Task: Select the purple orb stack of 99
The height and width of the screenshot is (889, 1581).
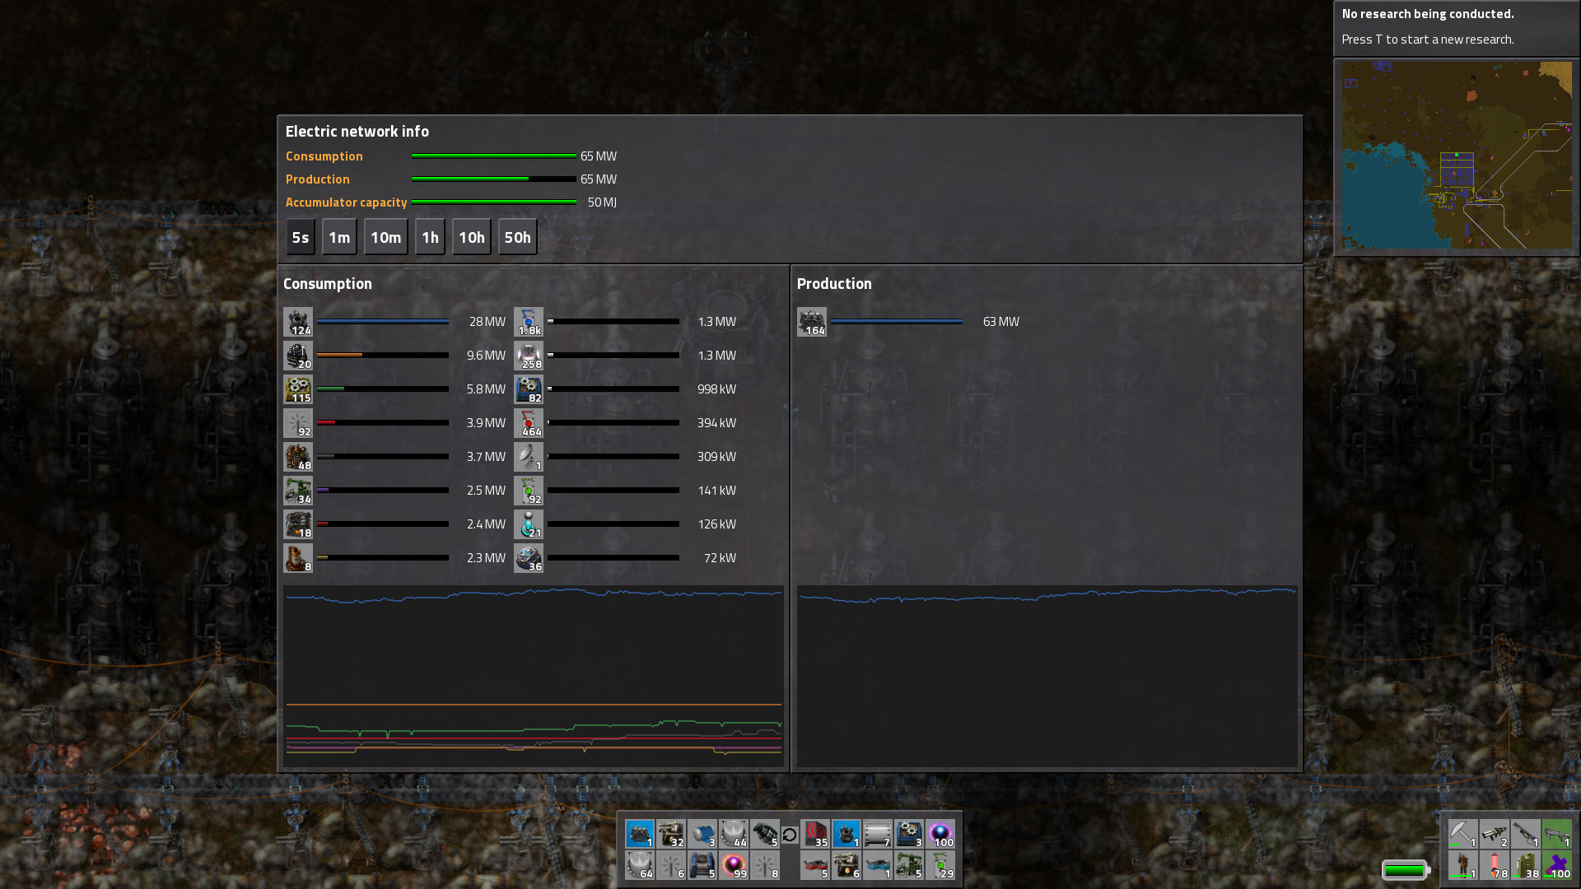Action: (734, 865)
